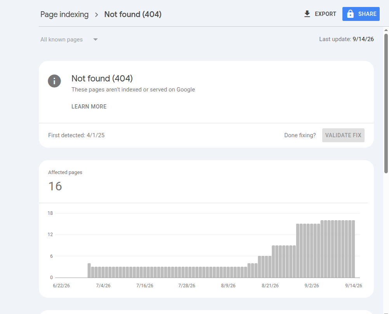Click the y-axis value 12

[x=50, y=235]
